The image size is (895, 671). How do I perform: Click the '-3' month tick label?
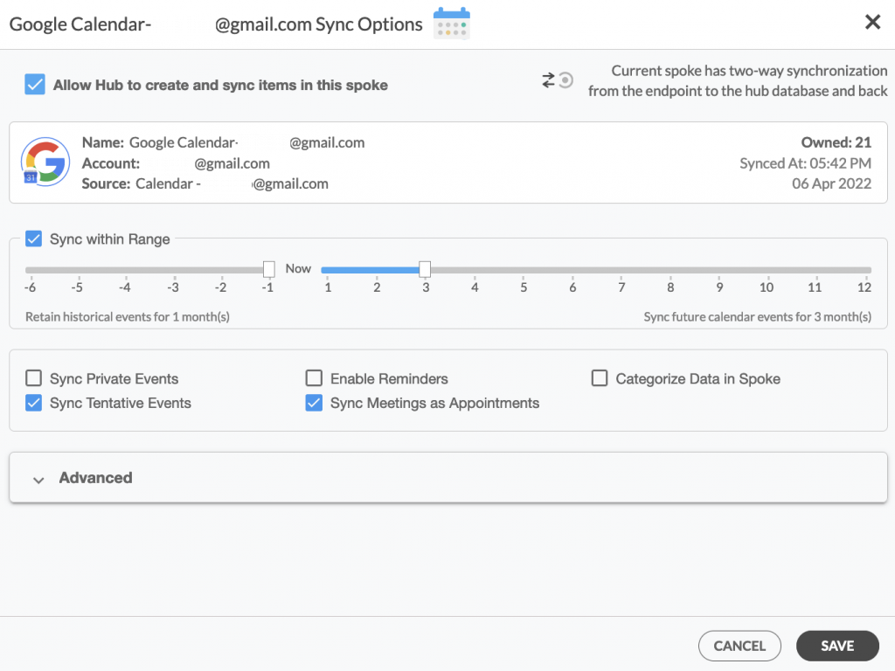point(172,287)
